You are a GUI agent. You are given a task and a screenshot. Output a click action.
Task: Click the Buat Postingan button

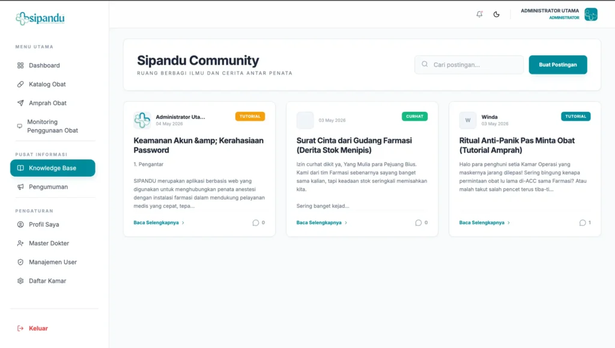(x=558, y=65)
